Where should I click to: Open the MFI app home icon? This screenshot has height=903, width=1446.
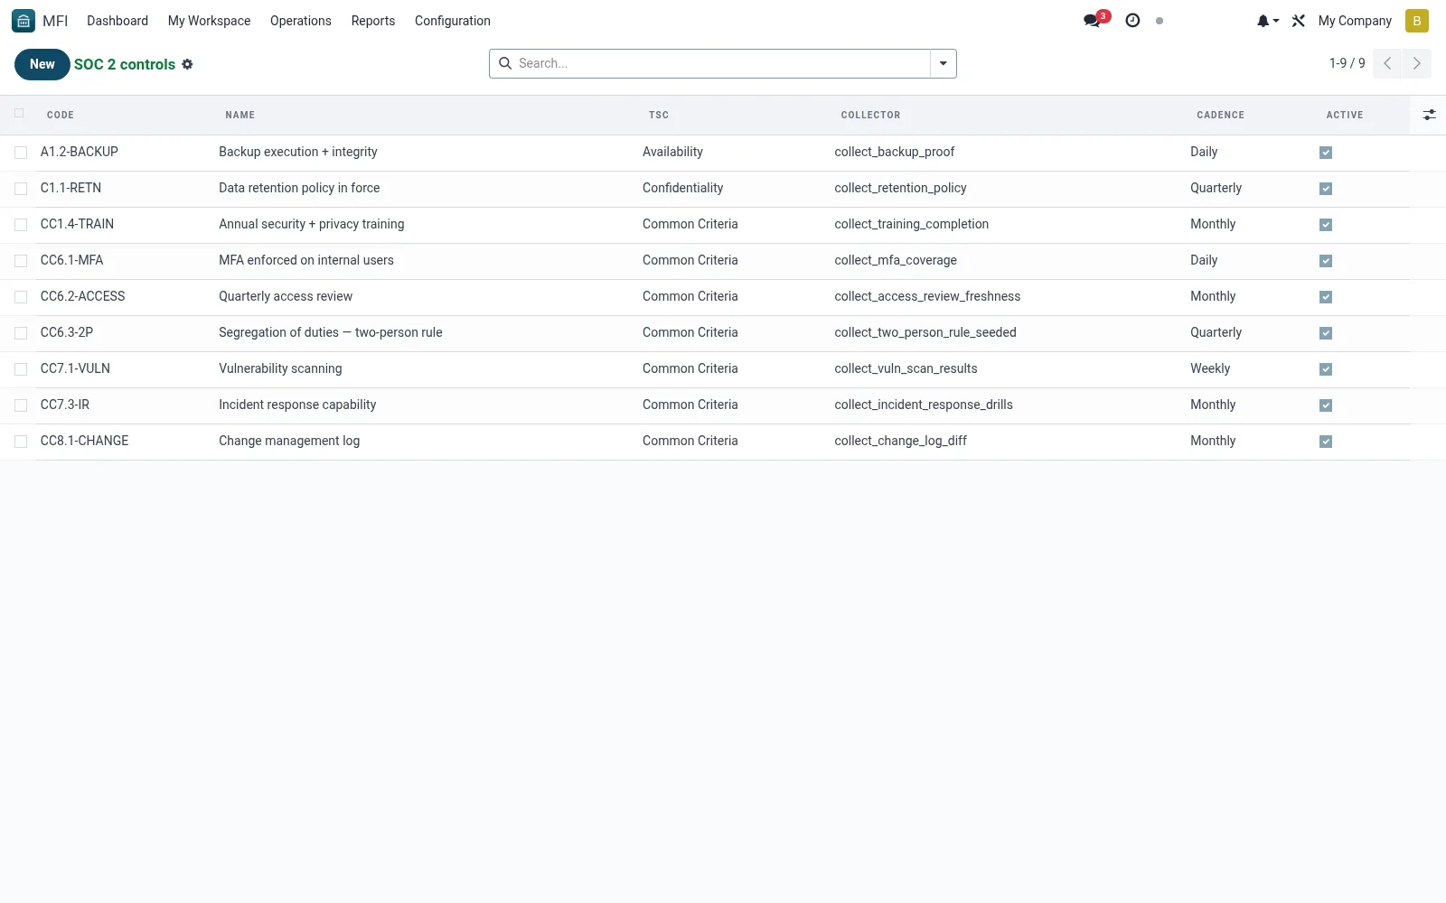(23, 21)
